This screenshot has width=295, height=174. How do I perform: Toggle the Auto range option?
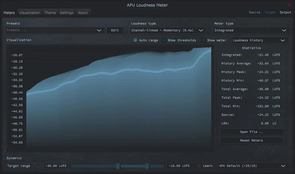[135, 40]
